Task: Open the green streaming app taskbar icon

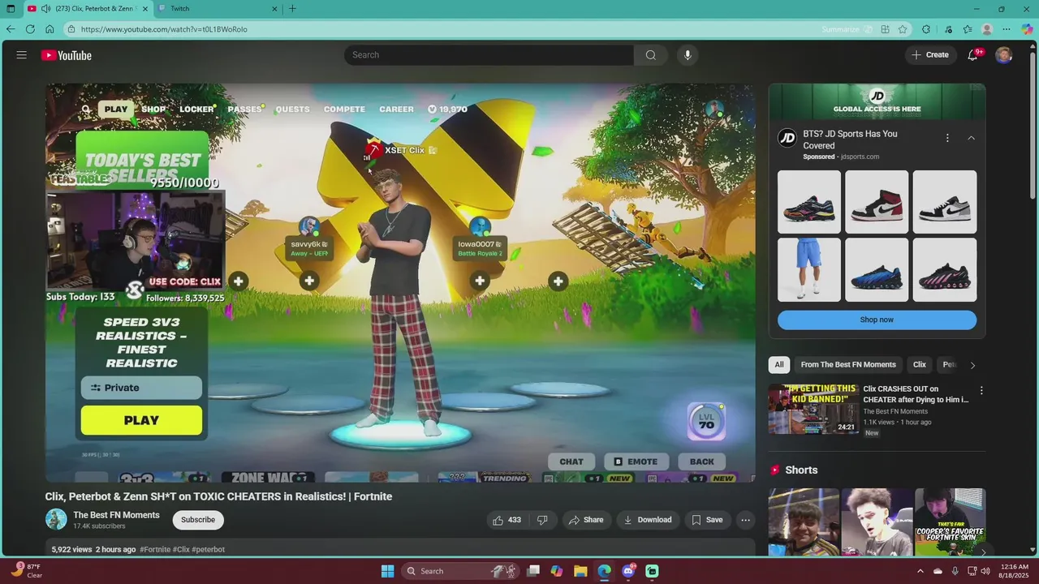Action: [x=652, y=571]
